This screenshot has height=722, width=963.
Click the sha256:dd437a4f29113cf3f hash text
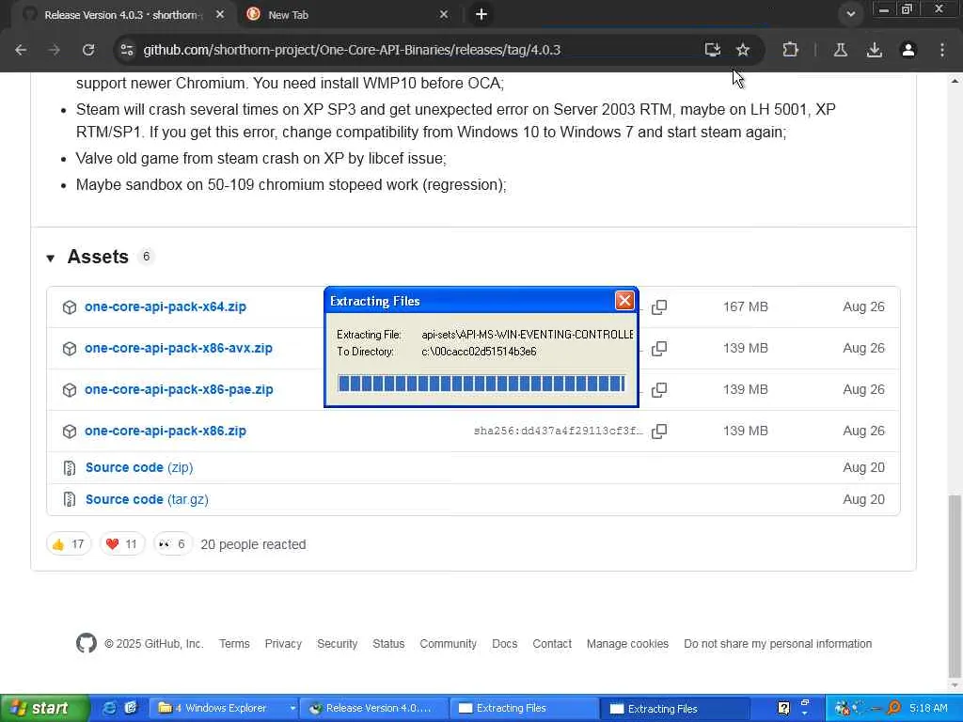tap(559, 431)
